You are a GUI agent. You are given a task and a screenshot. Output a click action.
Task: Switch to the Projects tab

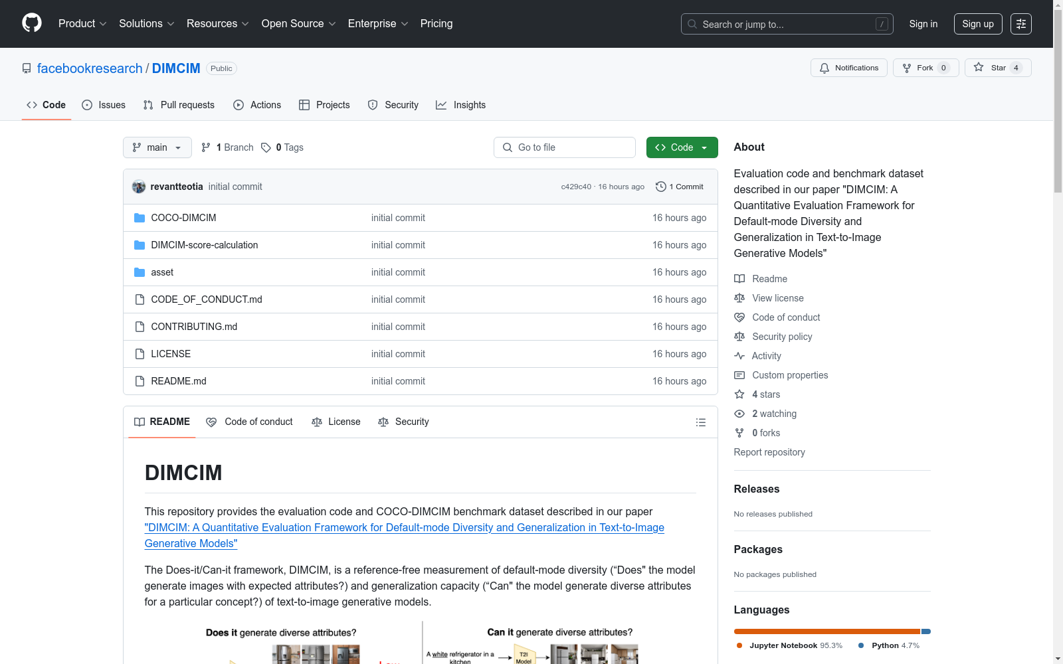click(x=324, y=105)
